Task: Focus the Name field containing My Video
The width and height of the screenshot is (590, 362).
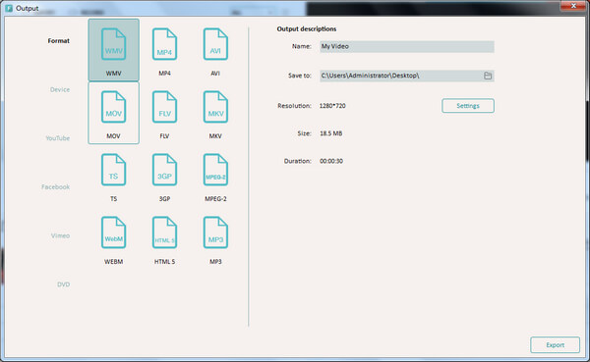Action: click(407, 46)
